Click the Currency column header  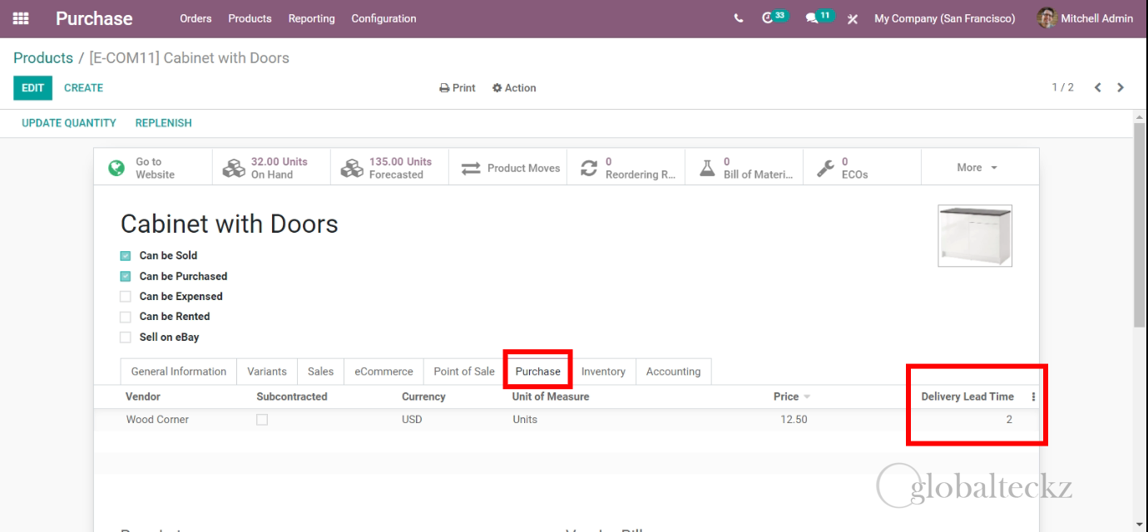point(423,397)
